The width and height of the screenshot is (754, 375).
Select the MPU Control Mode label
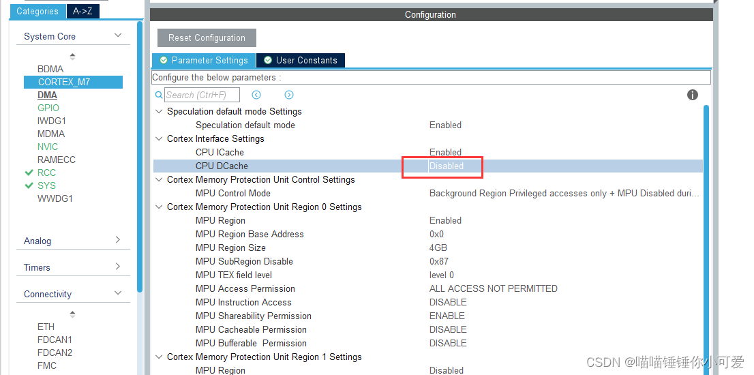pyautogui.click(x=232, y=193)
